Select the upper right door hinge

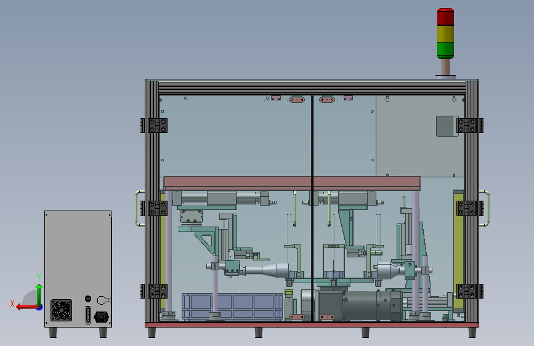click(470, 126)
